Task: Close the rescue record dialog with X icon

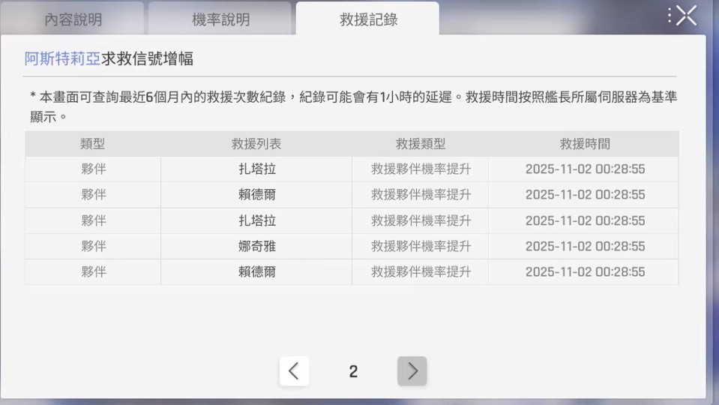Action: click(686, 16)
